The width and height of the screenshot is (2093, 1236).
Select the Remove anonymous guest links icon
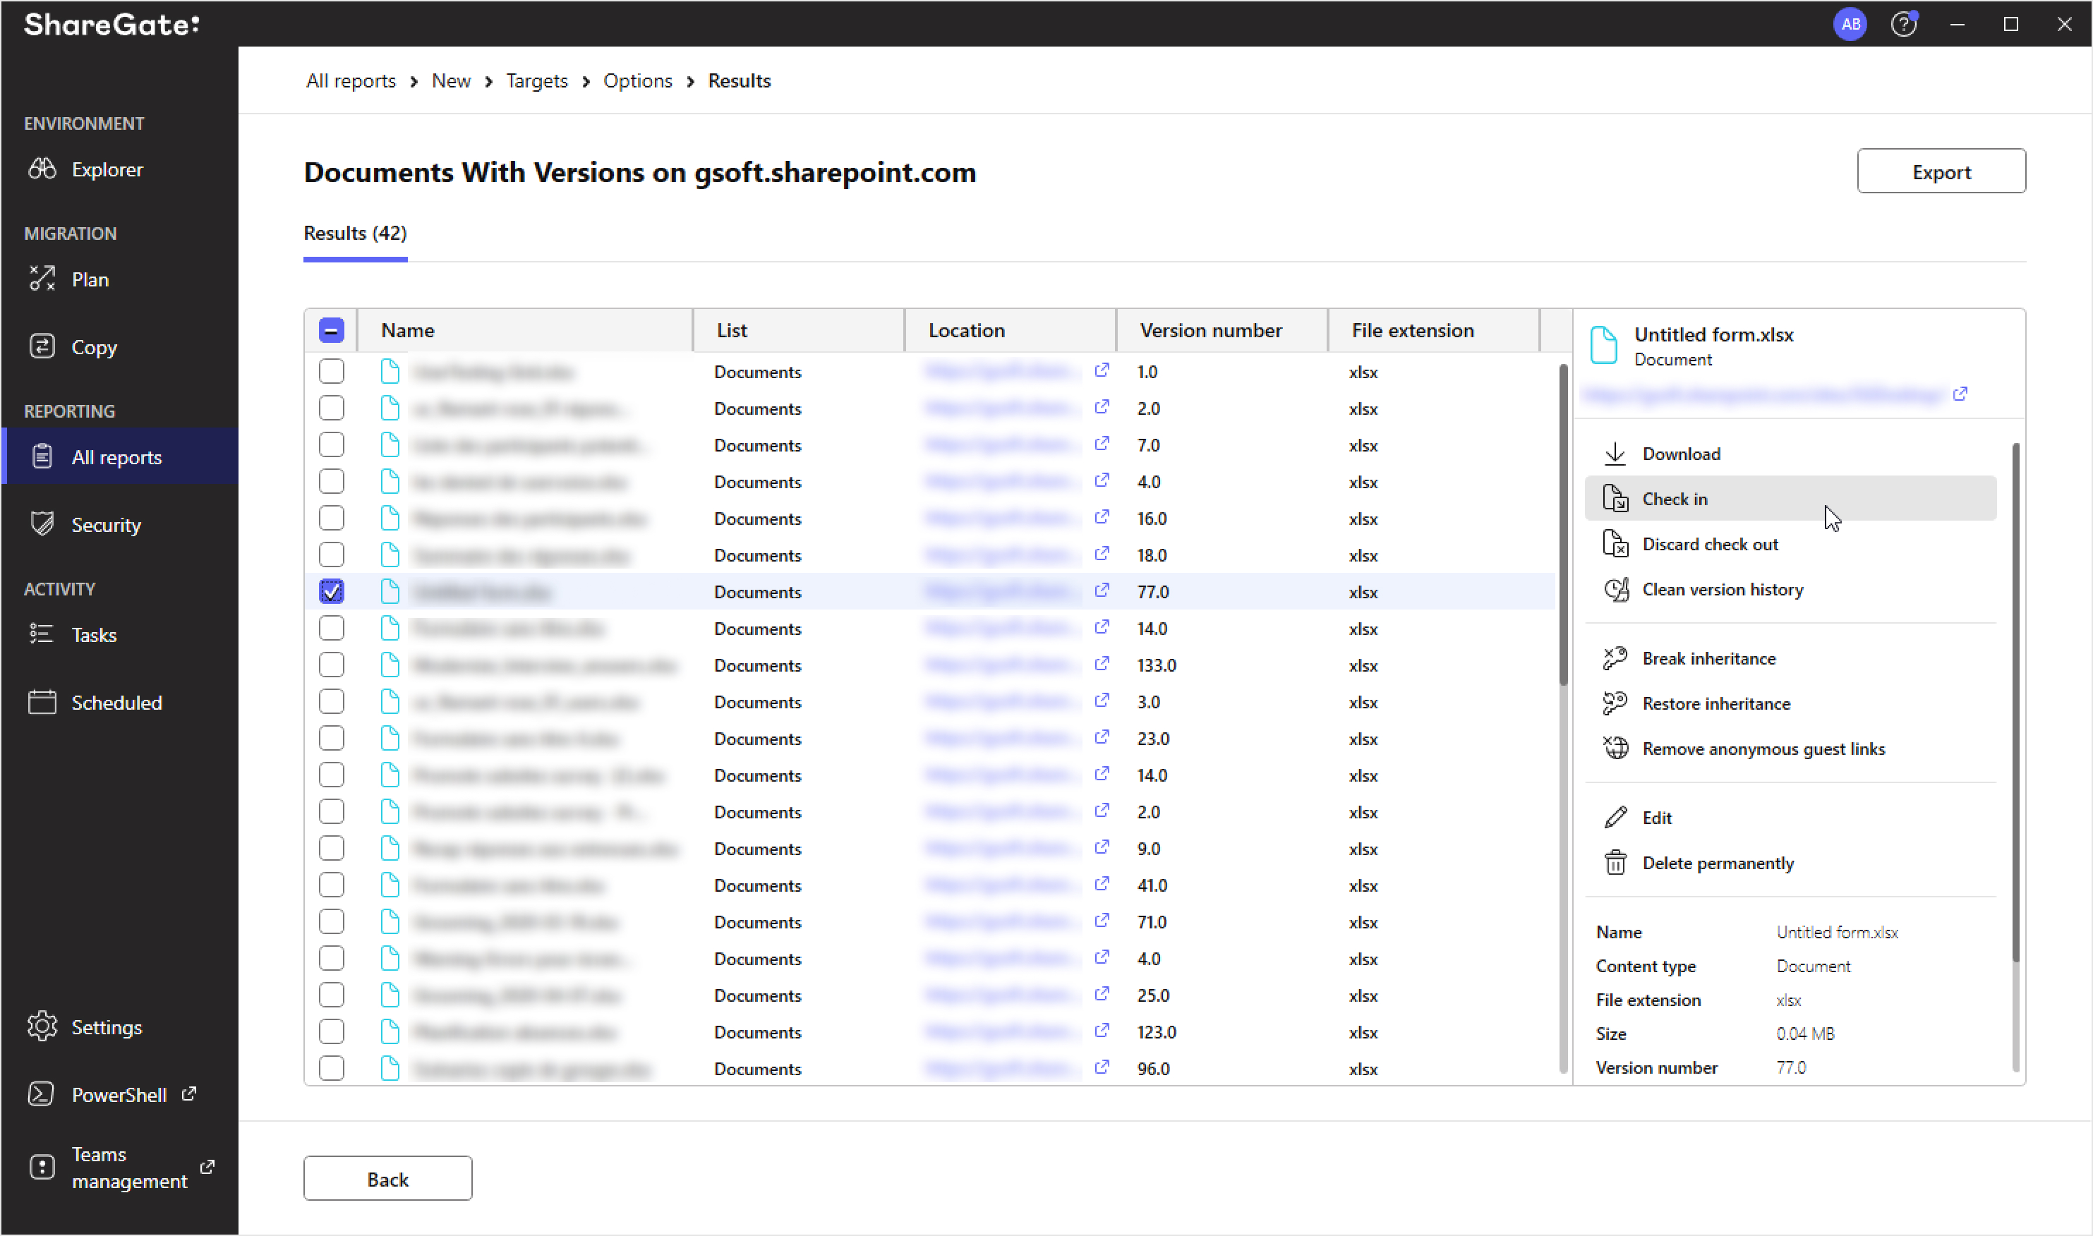(x=1615, y=749)
